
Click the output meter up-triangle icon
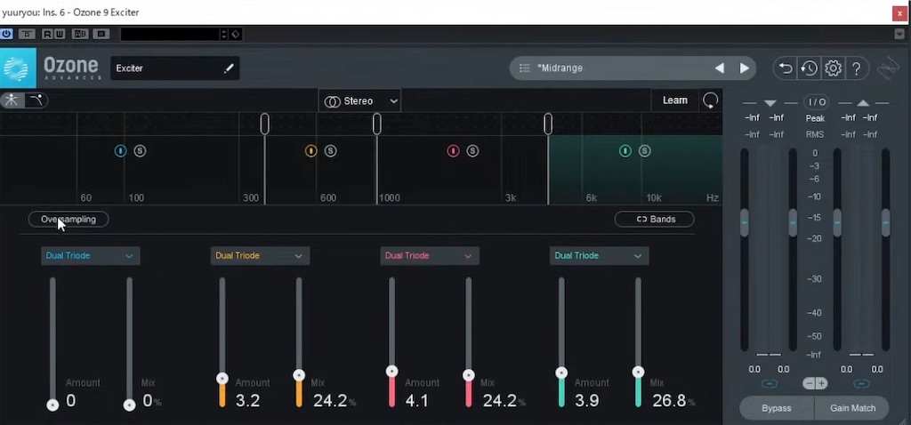(863, 103)
